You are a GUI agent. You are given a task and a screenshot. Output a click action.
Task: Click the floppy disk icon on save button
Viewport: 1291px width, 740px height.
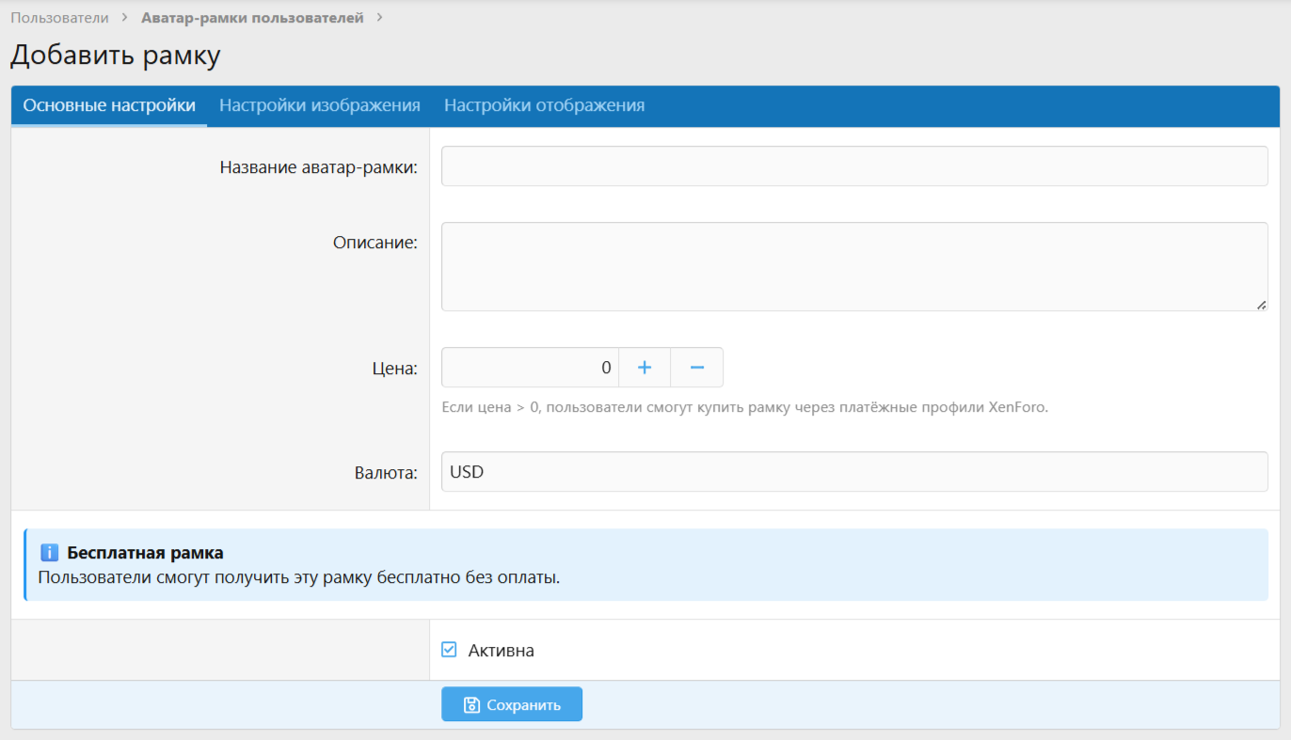[x=471, y=704]
